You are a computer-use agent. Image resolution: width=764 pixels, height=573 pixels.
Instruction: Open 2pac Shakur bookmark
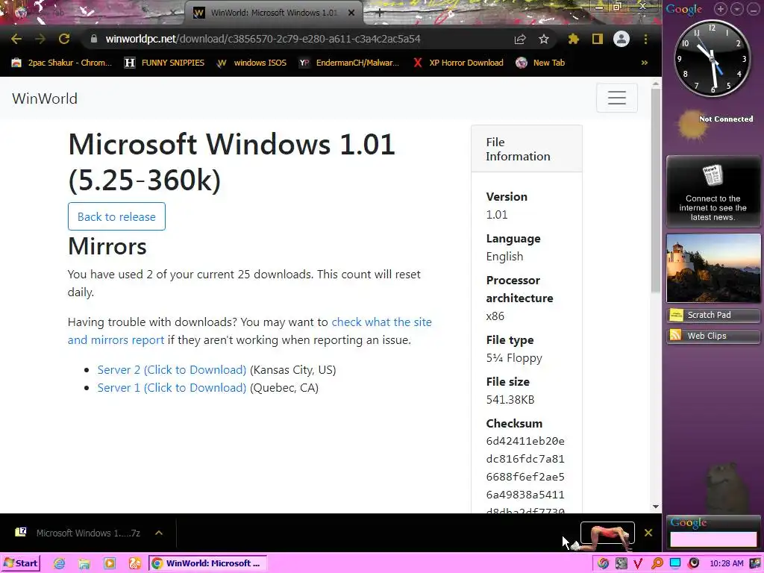(61, 63)
